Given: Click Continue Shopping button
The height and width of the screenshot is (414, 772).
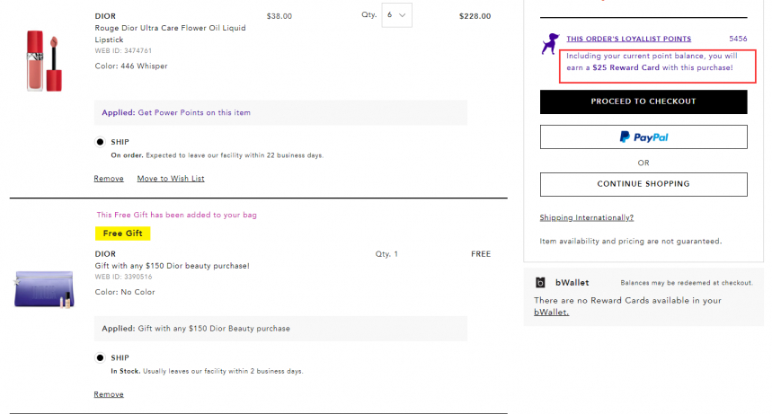Looking at the screenshot, I should click(x=643, y=184).
